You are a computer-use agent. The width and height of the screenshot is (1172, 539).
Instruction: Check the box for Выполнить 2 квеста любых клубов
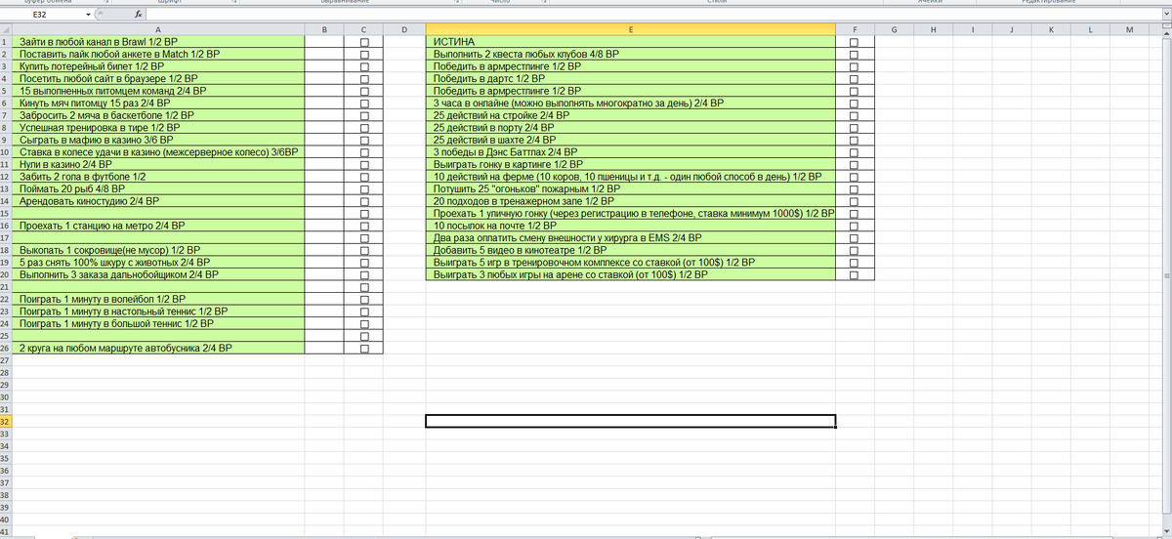pos(855,55)
